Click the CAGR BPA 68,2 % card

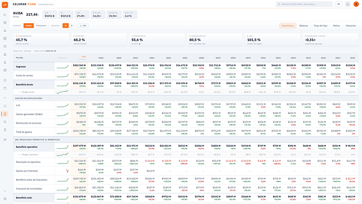coord(99,40)
